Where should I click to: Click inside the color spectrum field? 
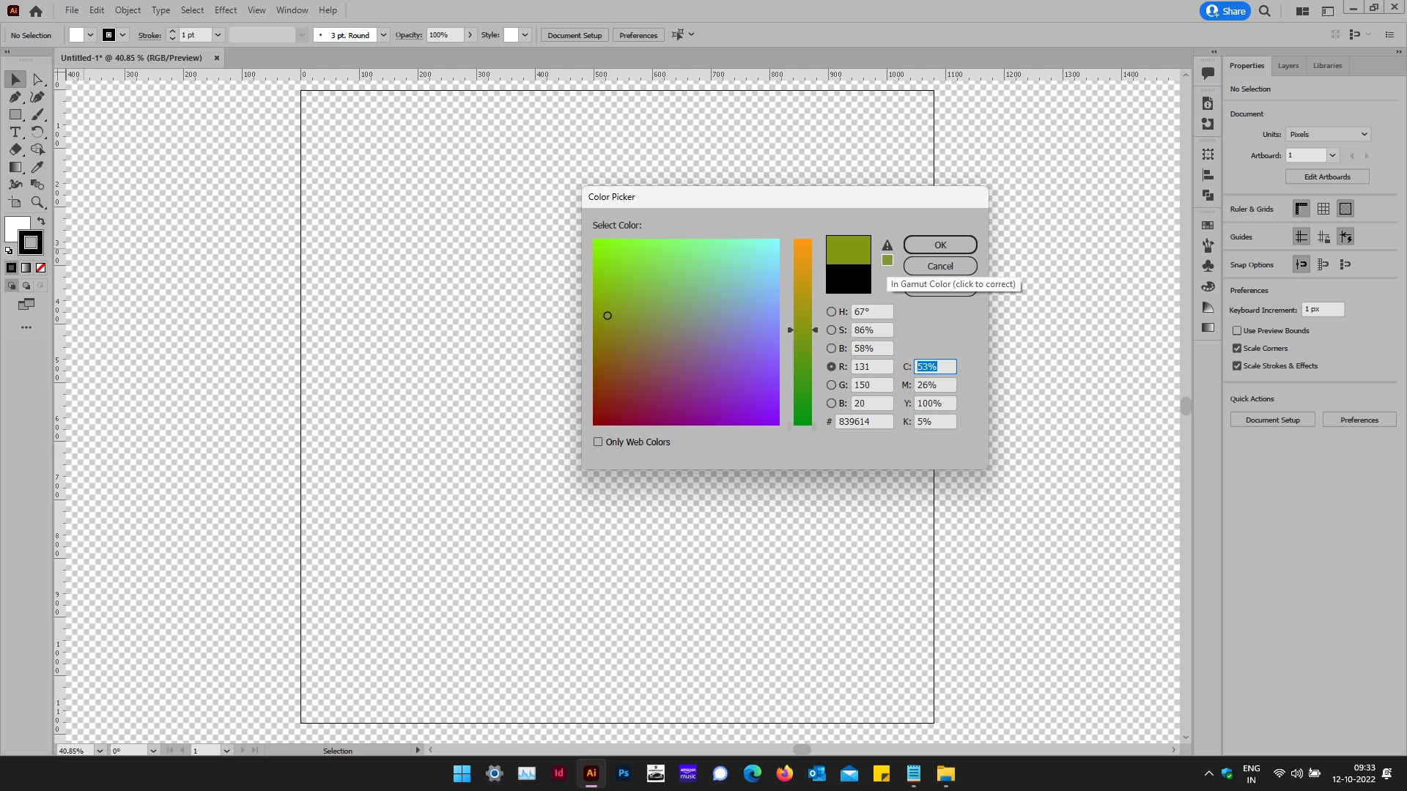point(686,332)
